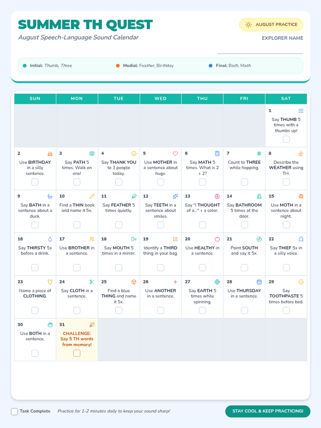Select the WED column header
The width and height of the screenshot is (321, 428).
coord(160,99)
